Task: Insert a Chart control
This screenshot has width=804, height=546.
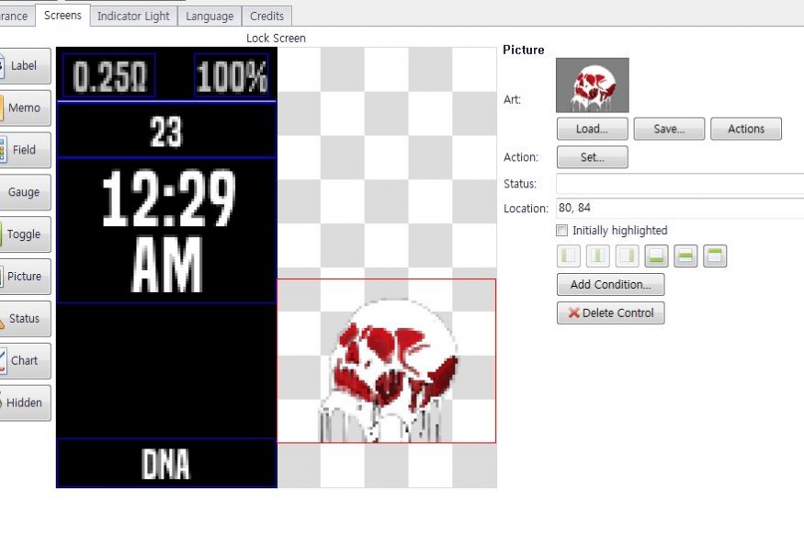Action: 25,360
